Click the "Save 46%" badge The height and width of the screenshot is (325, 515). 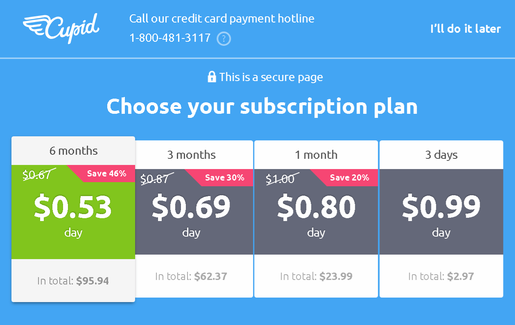pyautogui.click(x=107, y=174)
